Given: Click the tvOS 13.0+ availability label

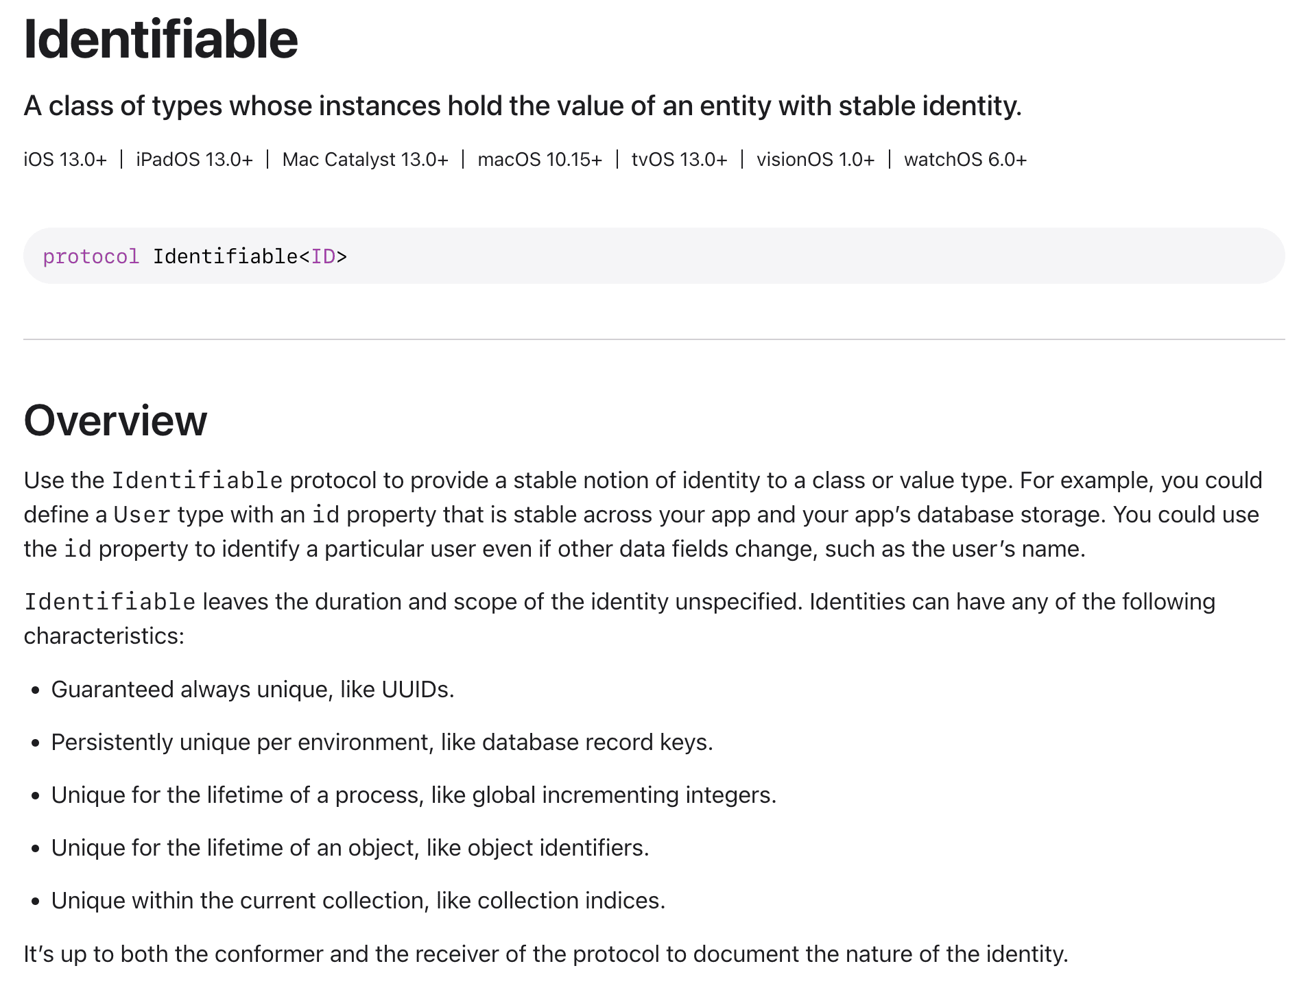Looking at the screenshot, I should point(679,160).
